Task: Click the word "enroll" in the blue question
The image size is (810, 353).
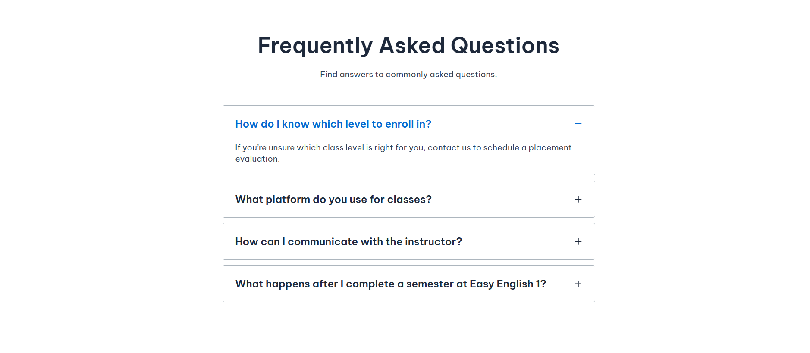Action: coord(399,124)
